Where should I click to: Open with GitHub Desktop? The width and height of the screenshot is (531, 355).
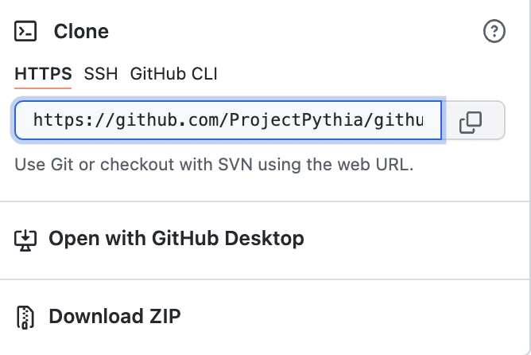click(x=176, y=238)
